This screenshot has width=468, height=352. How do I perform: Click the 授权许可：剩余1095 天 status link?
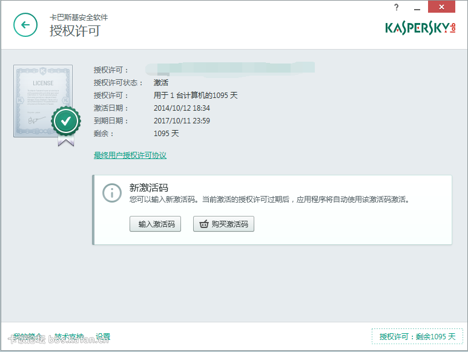click(x=417, y=336)
